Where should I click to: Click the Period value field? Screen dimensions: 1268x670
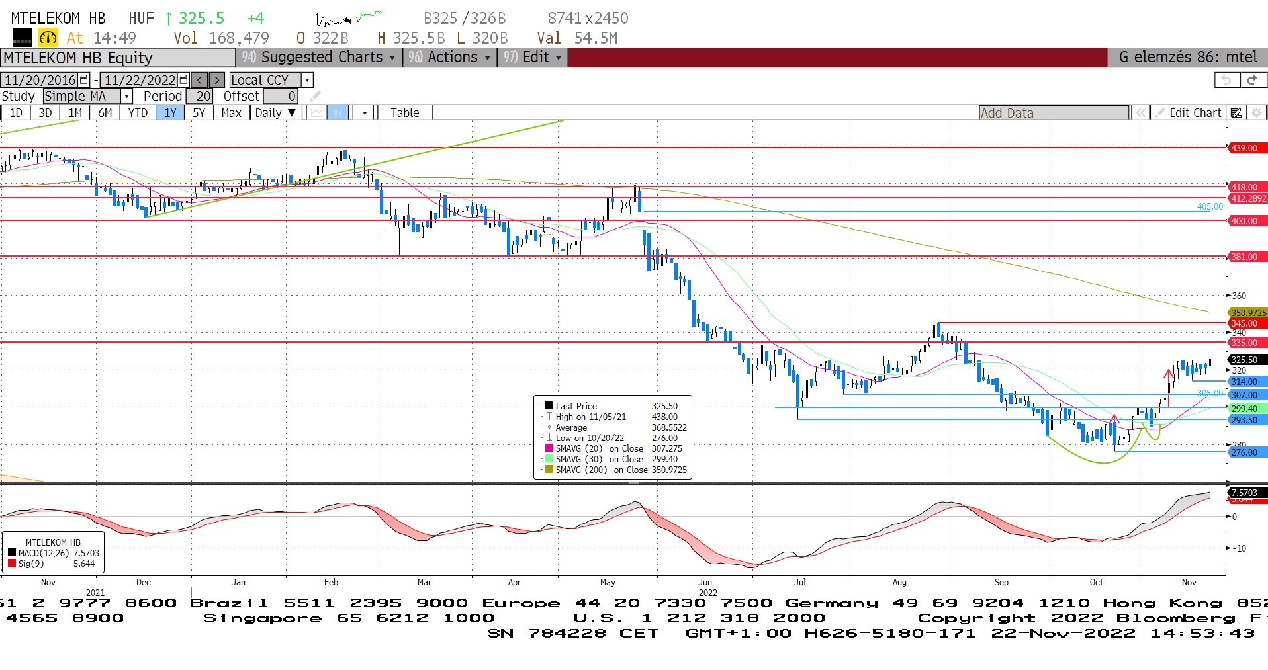(x=200, y=97)
